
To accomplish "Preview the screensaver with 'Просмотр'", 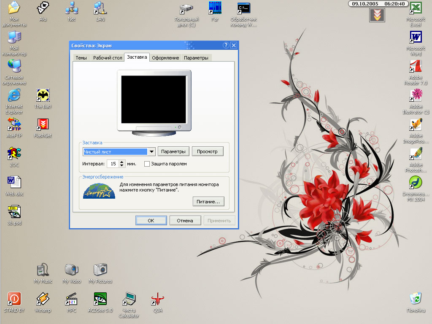I will coord(208,151).
